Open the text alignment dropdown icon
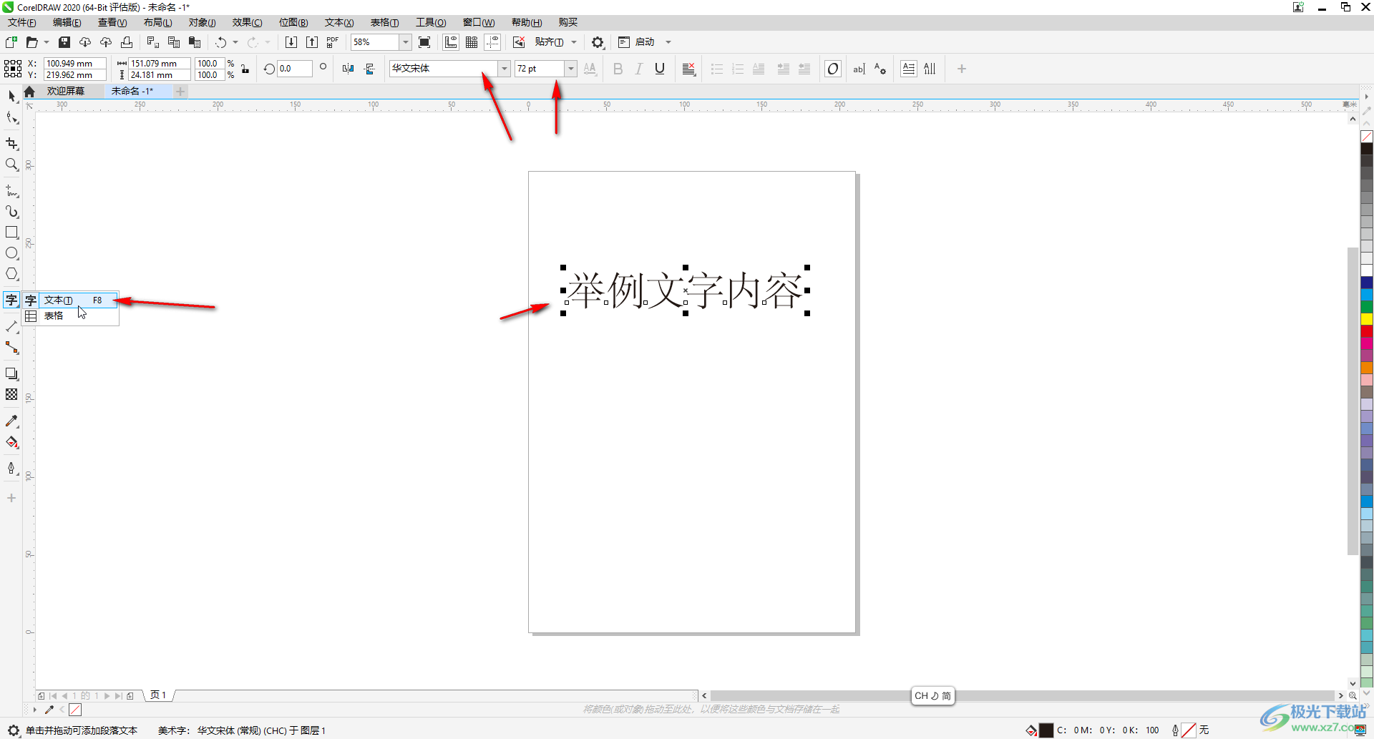 pos(688,69)
